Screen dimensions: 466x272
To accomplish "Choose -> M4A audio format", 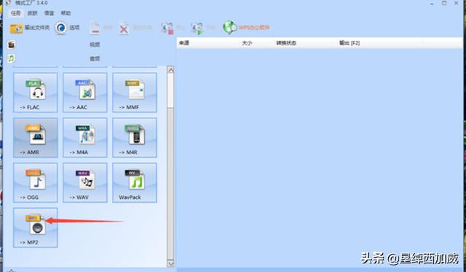I will pyautogui.click(x=85, y=137).
